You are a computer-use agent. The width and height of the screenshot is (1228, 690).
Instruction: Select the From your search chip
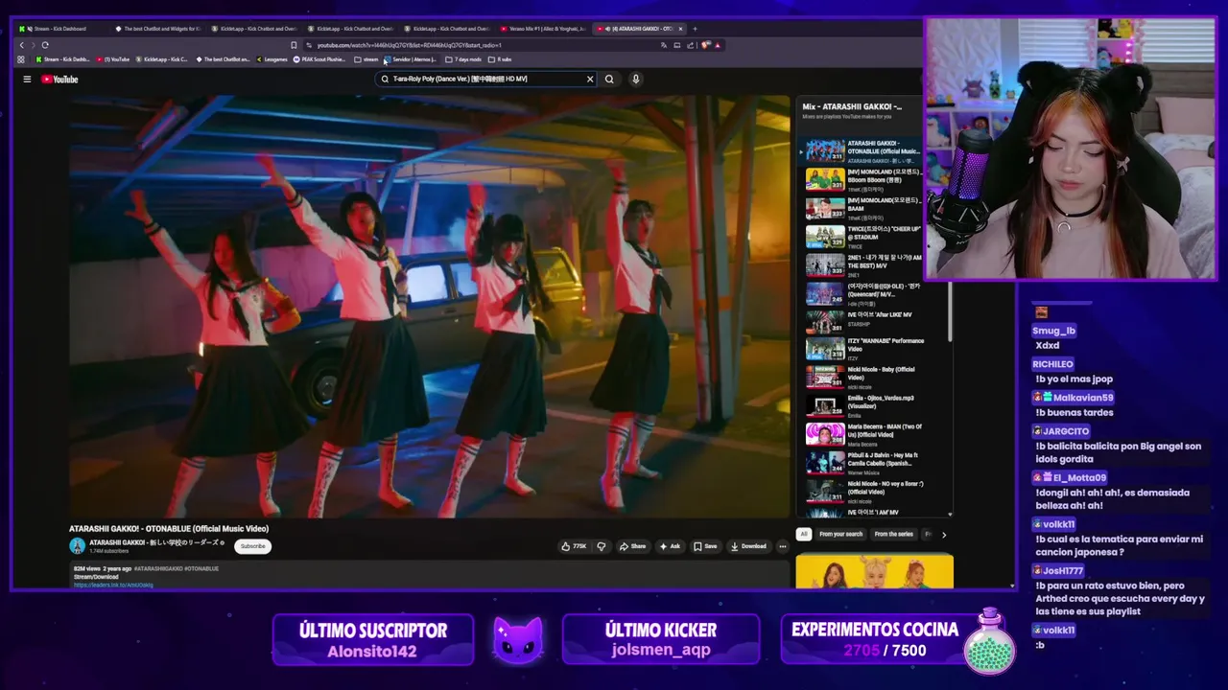pos(841,534)
